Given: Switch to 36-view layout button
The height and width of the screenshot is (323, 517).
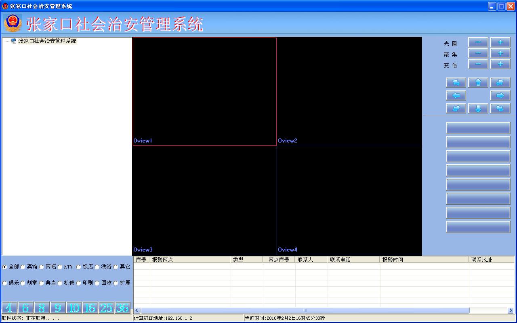Looking at the screenshot, I should [x=122, y=308].
